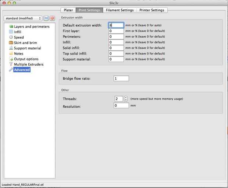Select Output options in the sidebar
Screen dimensions: 228x188
coord(26,59)
